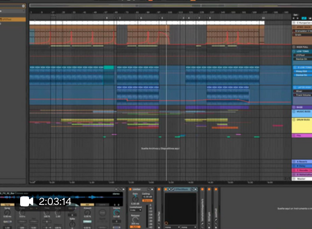Collapse the ATMO BACK track
This screenshot has width=312, height=229.
coord(294,27)
